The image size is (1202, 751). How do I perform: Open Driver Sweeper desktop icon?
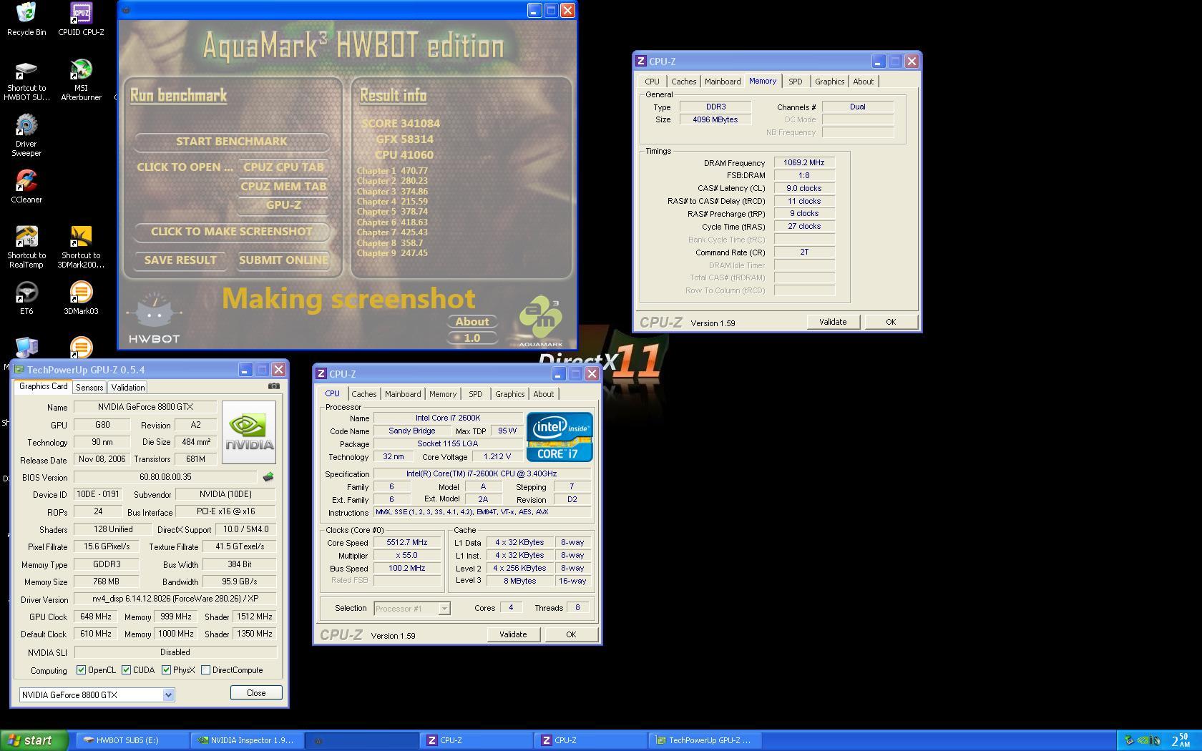tap(26, 136)
